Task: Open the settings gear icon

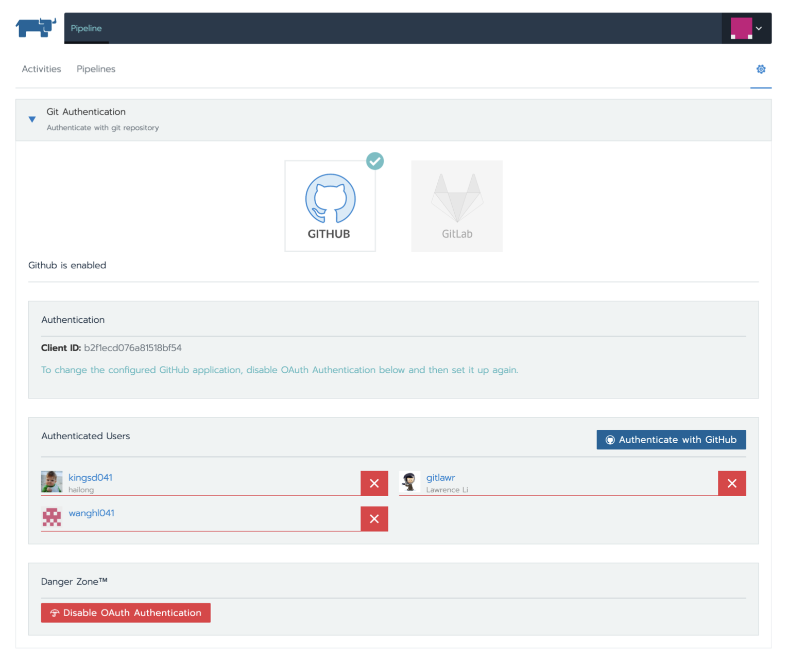Action: (x=761, y=69)
